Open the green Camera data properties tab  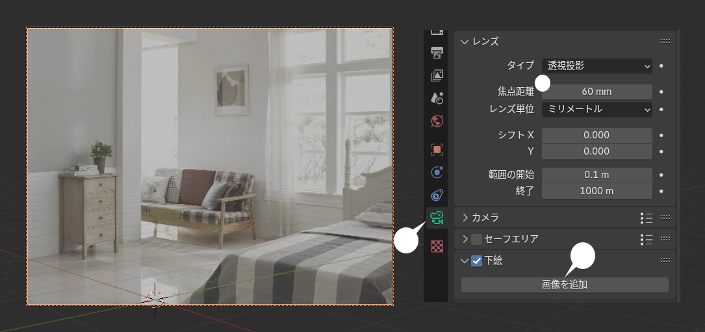tap(437, 218)
